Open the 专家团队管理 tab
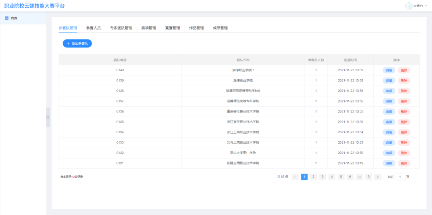 click(x=121, y=28)
